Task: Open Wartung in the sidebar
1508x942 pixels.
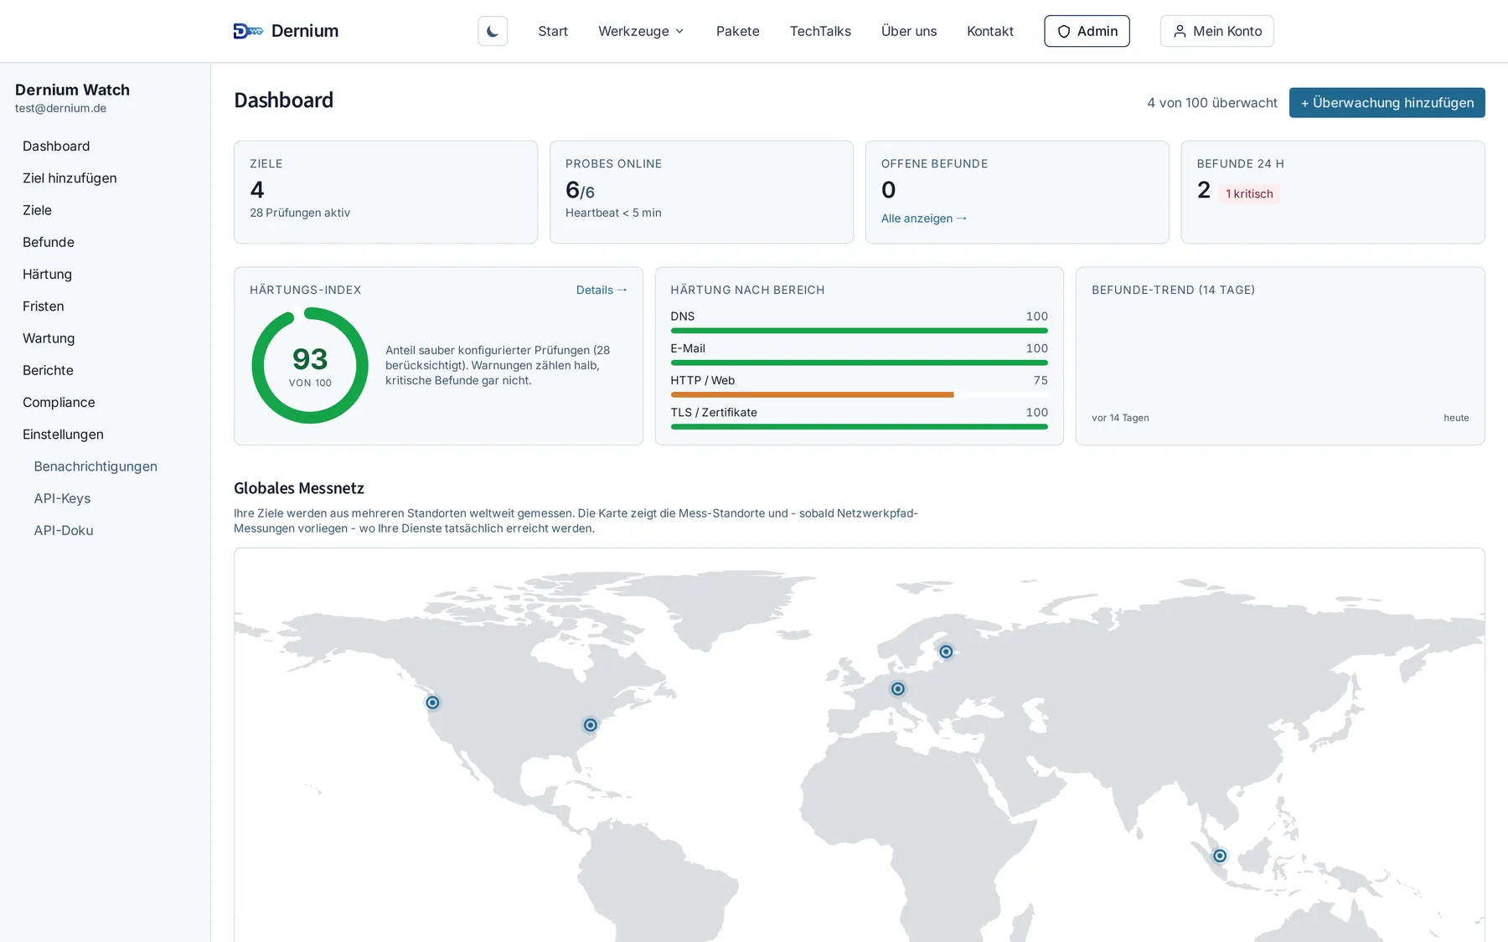Action: tap(49, 338)
